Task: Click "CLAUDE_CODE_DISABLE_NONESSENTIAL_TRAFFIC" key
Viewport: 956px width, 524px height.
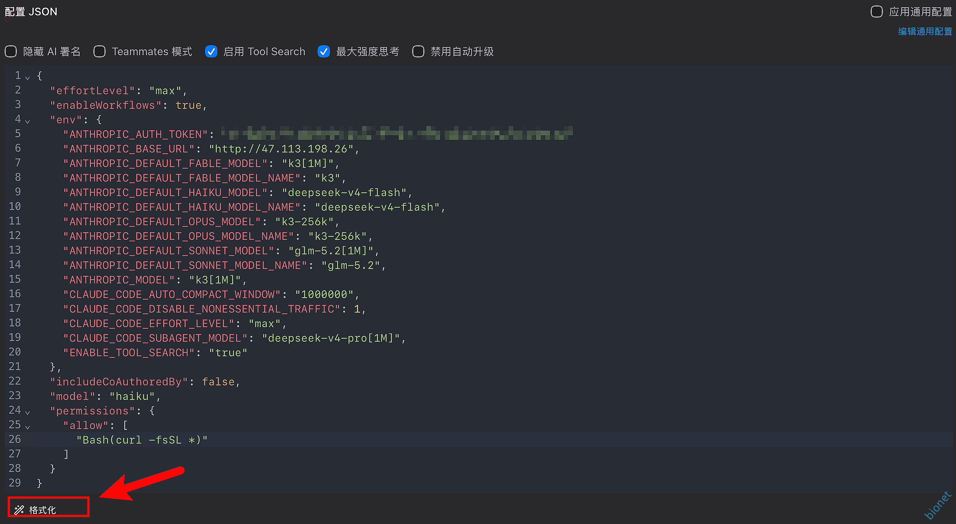Action: pos(202,309)
